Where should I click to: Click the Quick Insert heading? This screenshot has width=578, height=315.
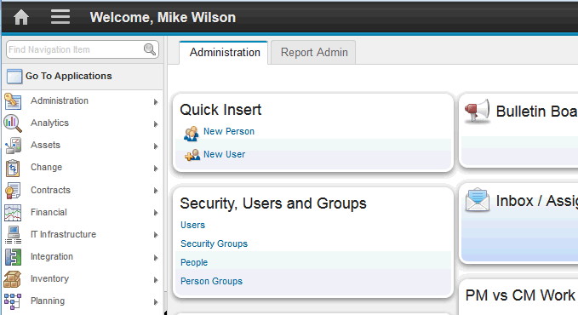220,110
